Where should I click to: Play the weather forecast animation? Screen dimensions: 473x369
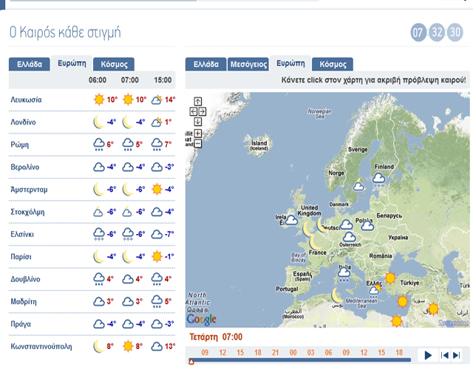428,355
